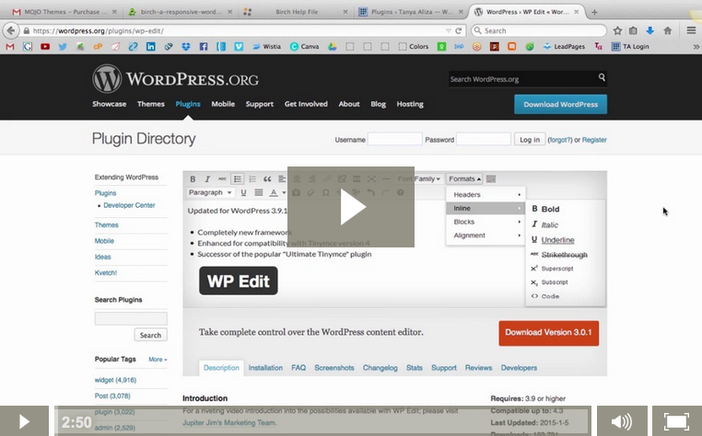Enter fullscreen video mode
The image size is (702, 436).
tap(676, 421)
